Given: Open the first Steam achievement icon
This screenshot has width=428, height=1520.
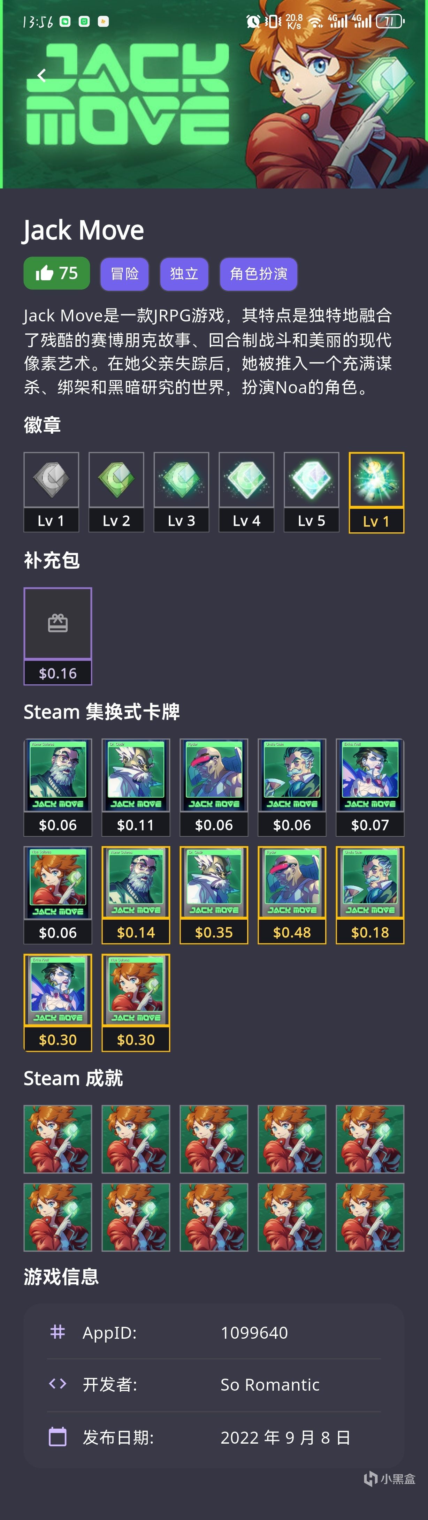Looking at the screenshot, I should pos(58,1139).
